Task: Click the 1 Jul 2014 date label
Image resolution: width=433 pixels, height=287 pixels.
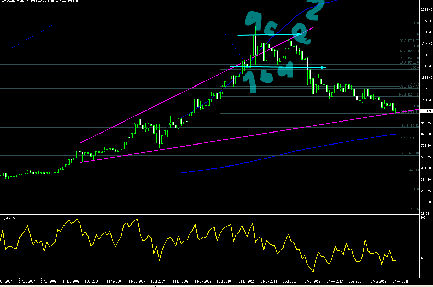Action: coord(356,281)
